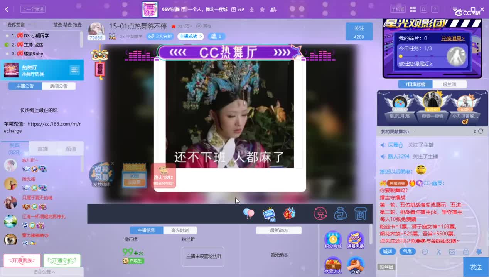Switch to the 7日贡献榜 tab

pos(415,84)
